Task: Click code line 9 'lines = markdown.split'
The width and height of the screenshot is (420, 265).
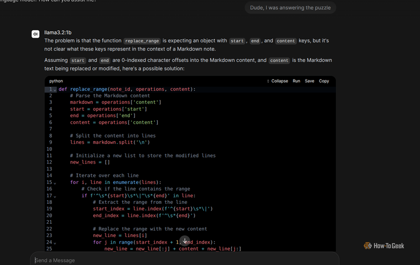Action: (x=110, y=142)
